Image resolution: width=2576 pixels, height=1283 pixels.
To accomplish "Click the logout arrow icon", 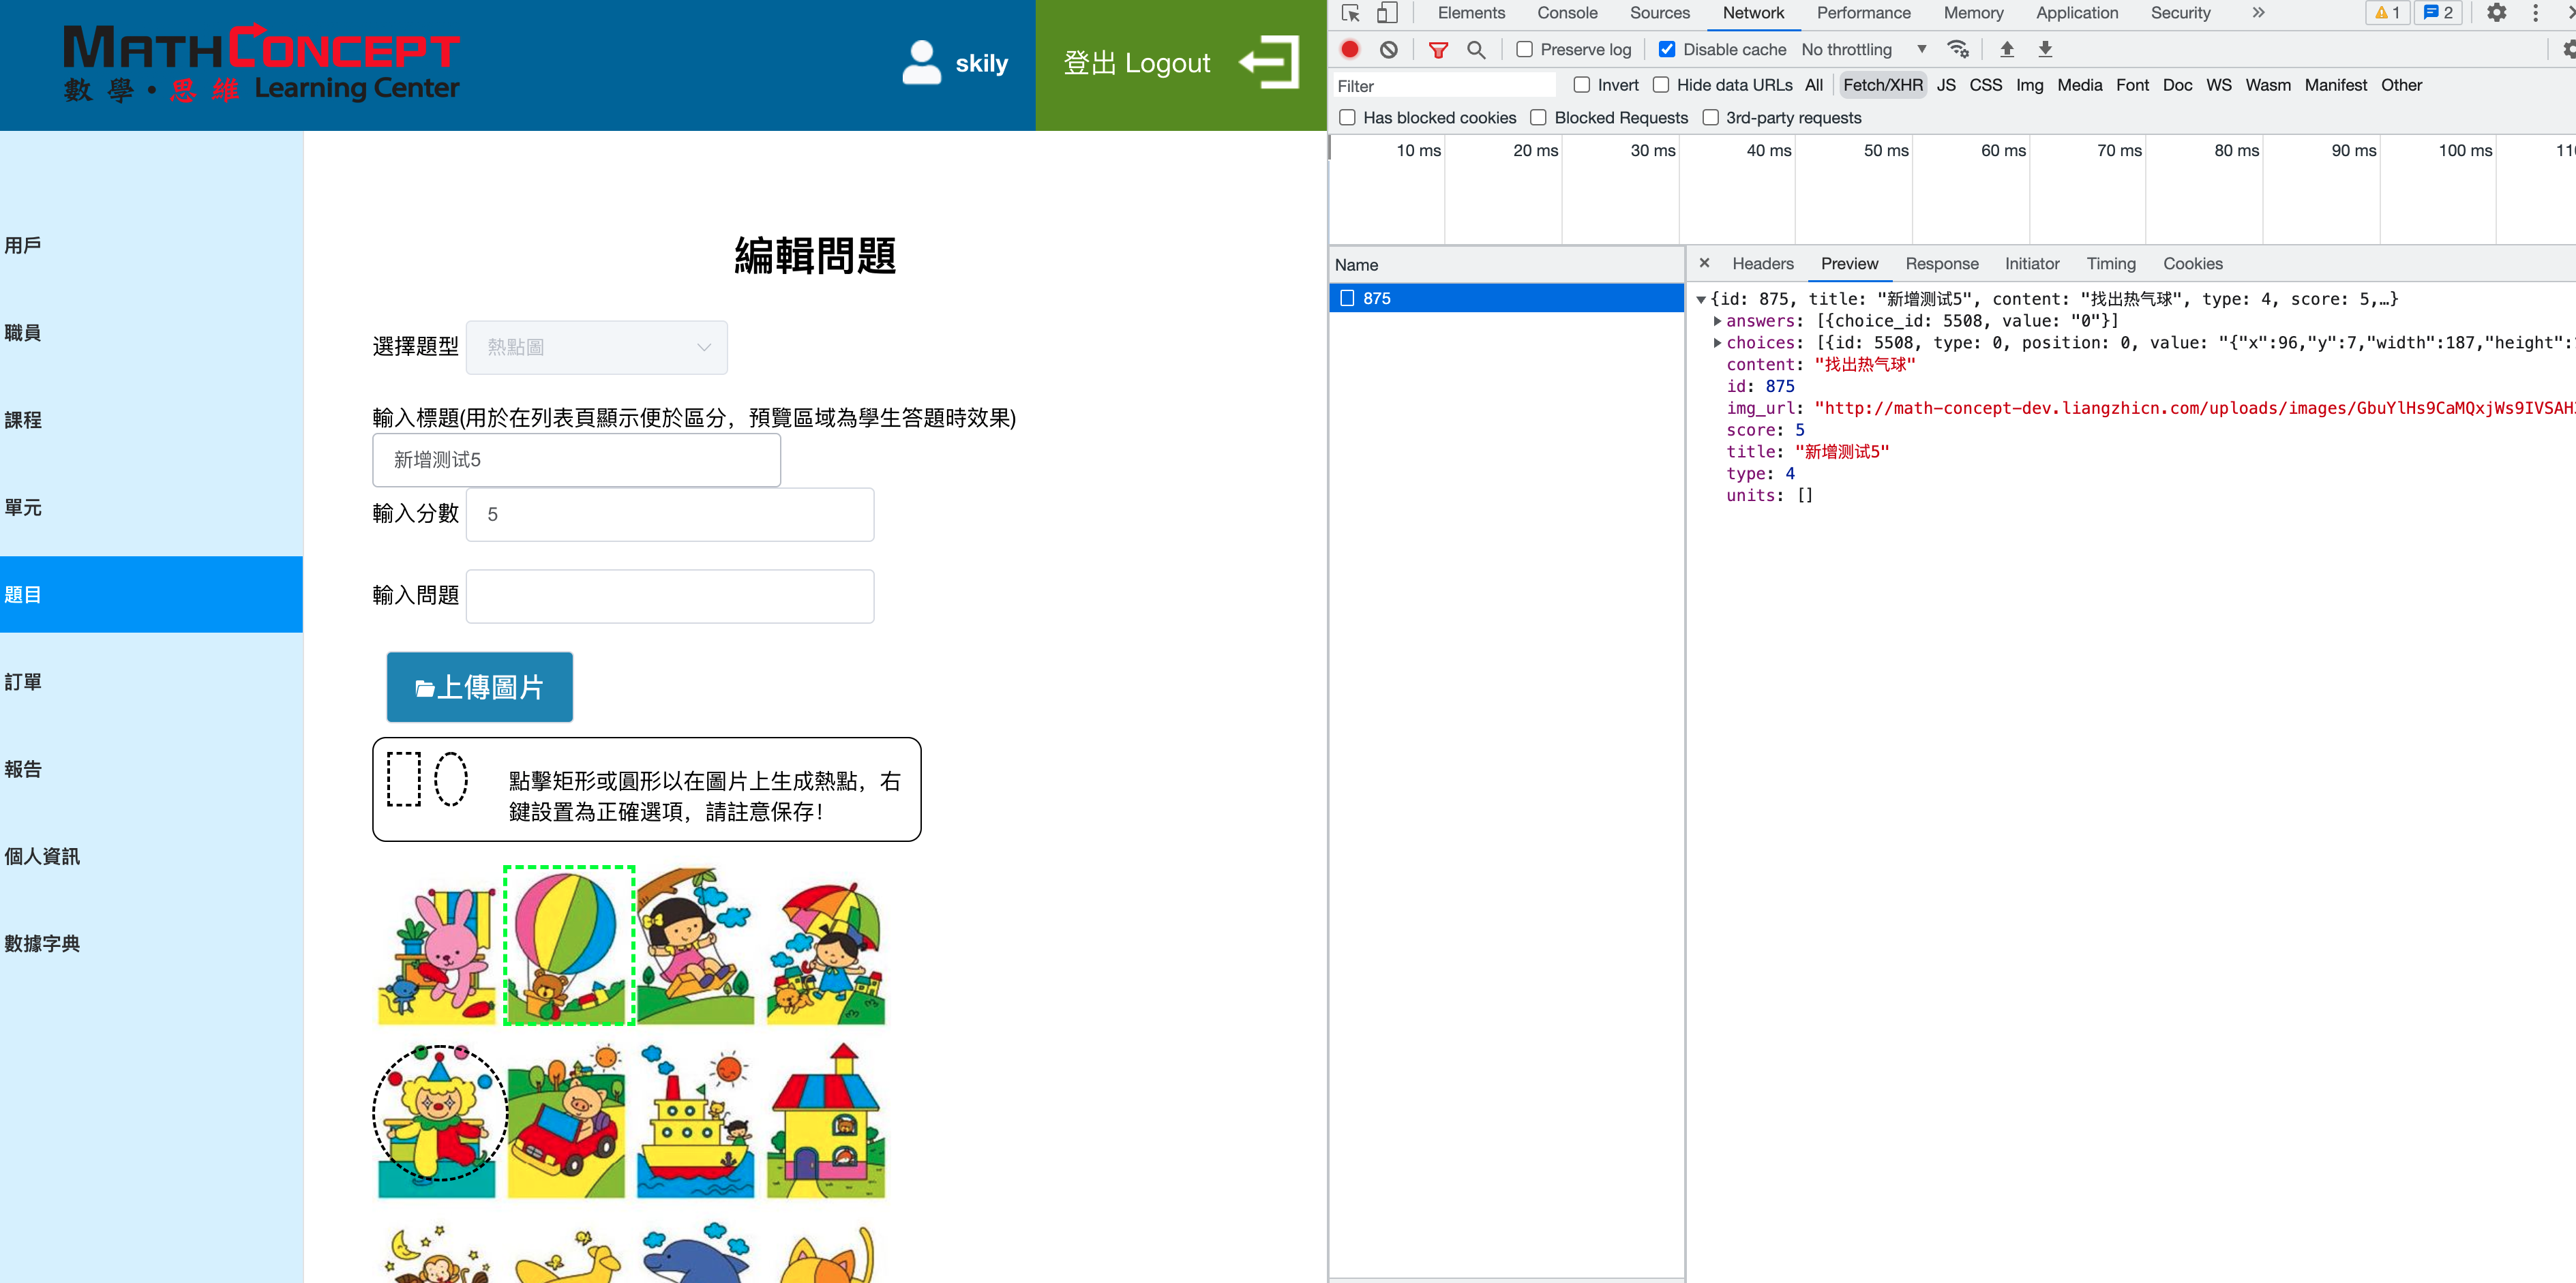I will click(1268, 62).
